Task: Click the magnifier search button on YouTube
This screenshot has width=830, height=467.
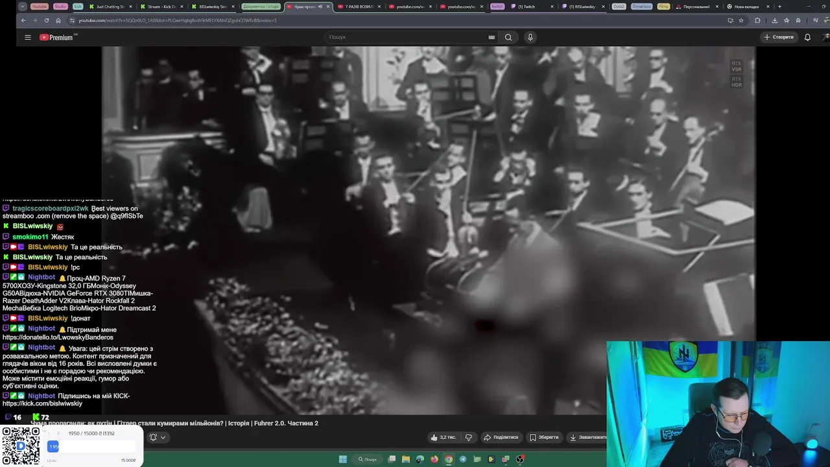Action: (x=508, y=37)
